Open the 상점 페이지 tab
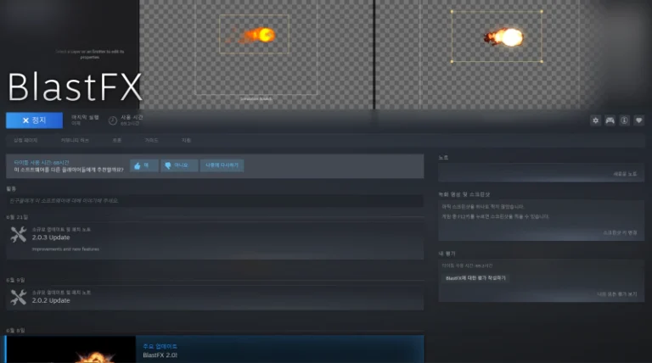The image size is (652, 363). pos(25,141)
